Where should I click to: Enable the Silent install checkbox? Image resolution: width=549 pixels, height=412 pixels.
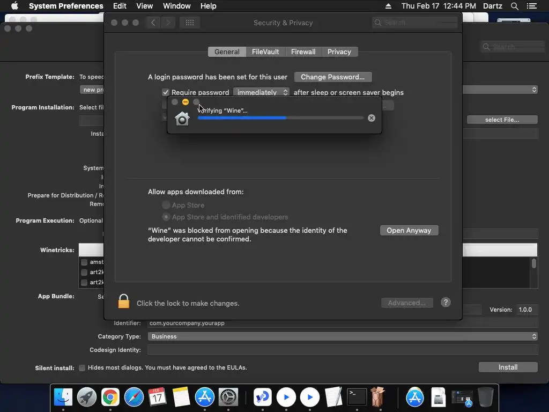[x=82, y=367]
